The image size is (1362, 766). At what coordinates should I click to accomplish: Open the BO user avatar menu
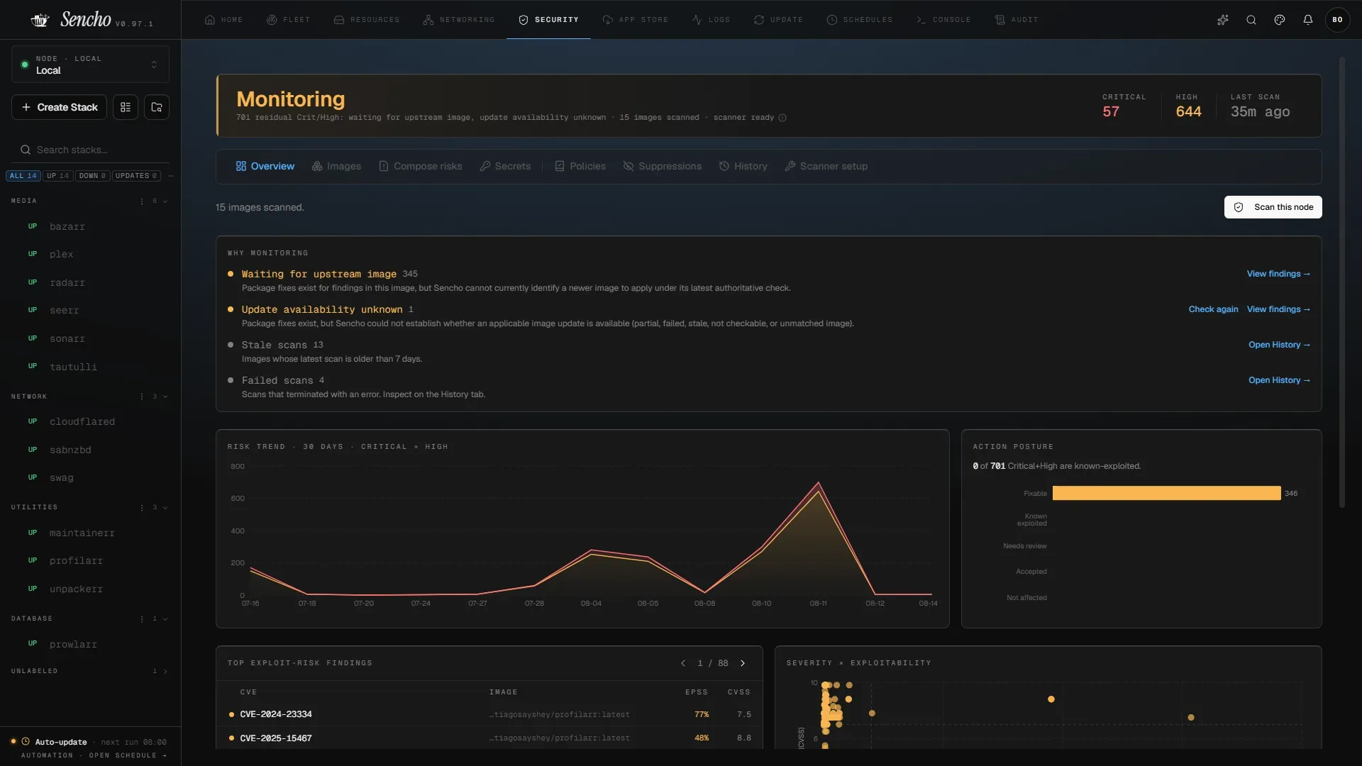pos(1338,20)
